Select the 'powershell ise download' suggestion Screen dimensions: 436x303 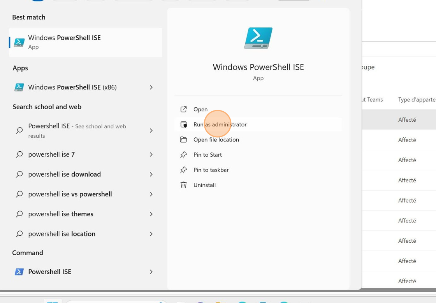tap(85, 174)
